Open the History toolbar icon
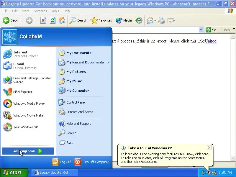Image resolution: width=236 pixels, height=177 pixels. [139, 20]
